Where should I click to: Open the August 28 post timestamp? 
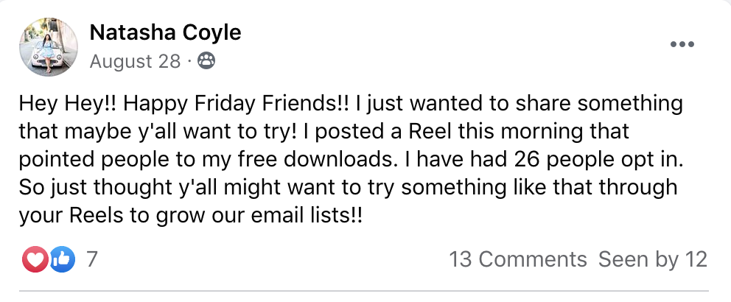(x=135, y=61)
